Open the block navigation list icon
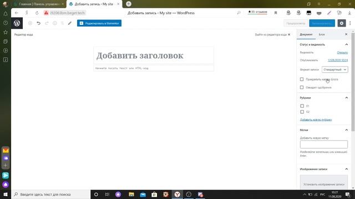The width and height of the screenshot is (355, 199). [62, 23]
